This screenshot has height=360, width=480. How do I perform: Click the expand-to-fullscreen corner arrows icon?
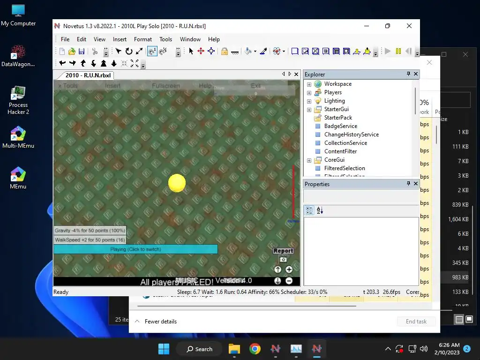(x=135, y=63)
